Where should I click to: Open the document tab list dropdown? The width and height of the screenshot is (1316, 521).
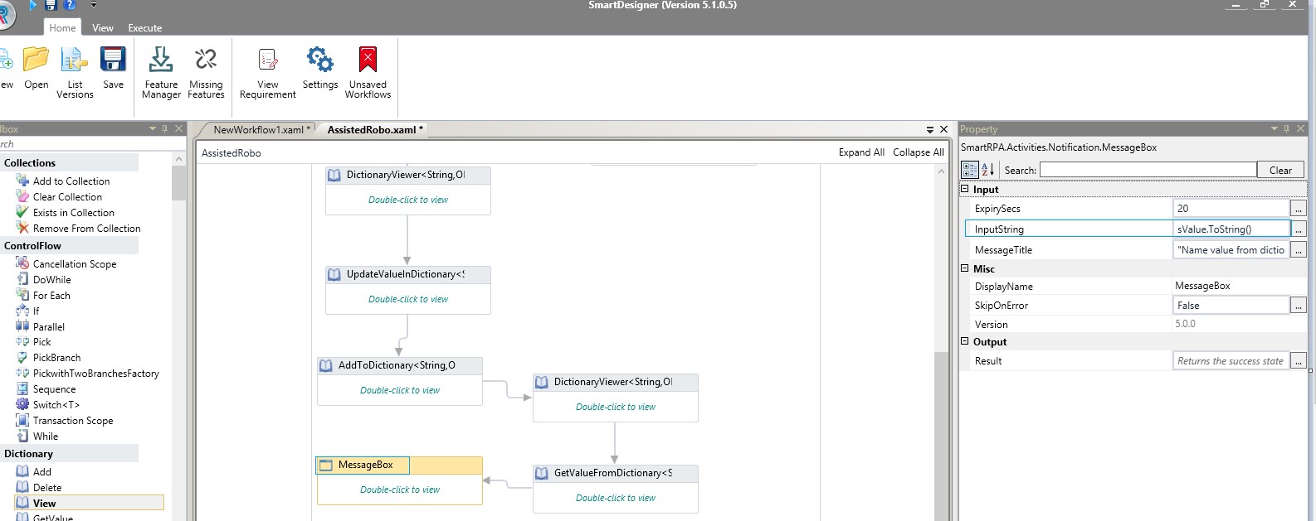click(930, 130)
